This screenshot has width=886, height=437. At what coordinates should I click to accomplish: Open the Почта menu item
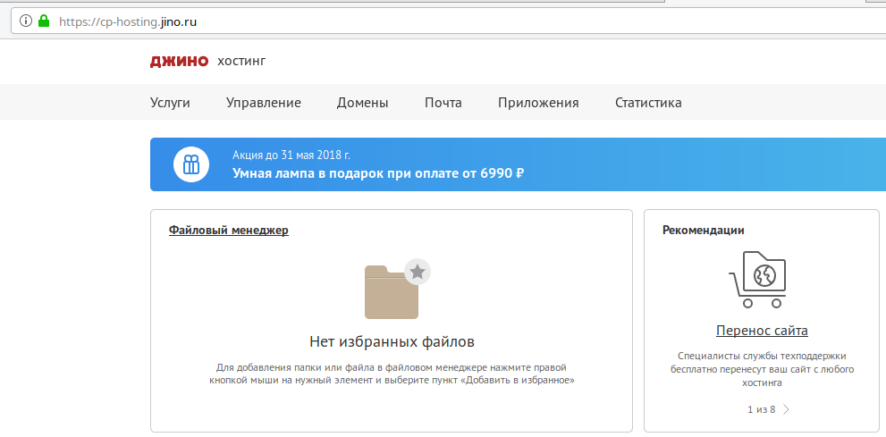click(443, 103)
